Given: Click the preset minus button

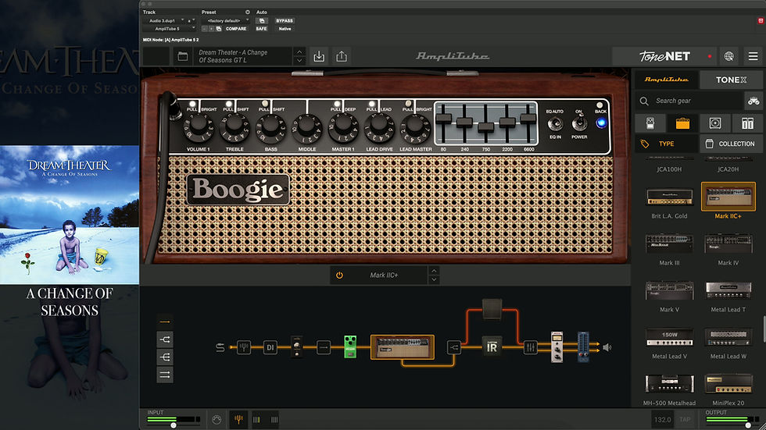Looking at the screenshot, I should pos(204,29).
